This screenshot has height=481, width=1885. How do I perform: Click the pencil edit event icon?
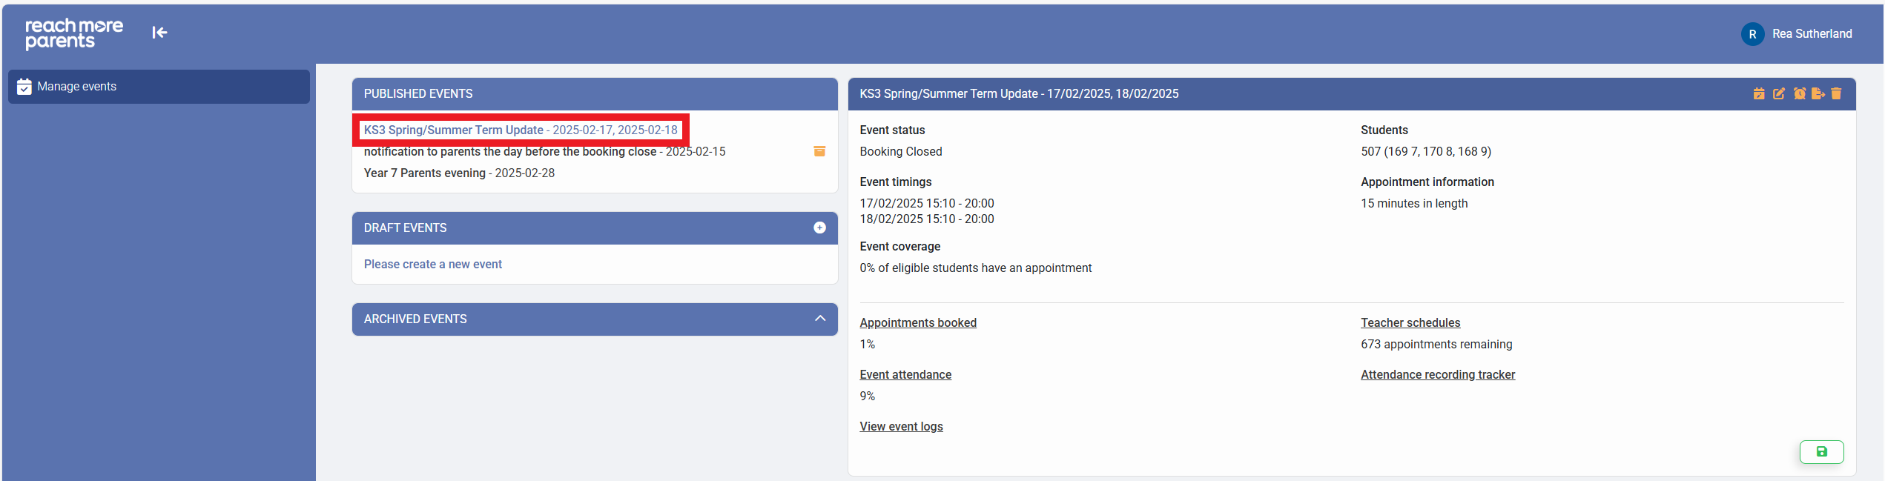click(x=1778, y=93)
